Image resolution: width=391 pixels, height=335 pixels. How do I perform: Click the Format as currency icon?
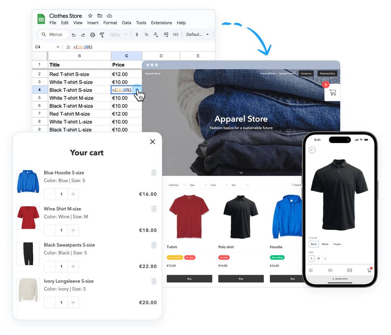click(137, 35)
